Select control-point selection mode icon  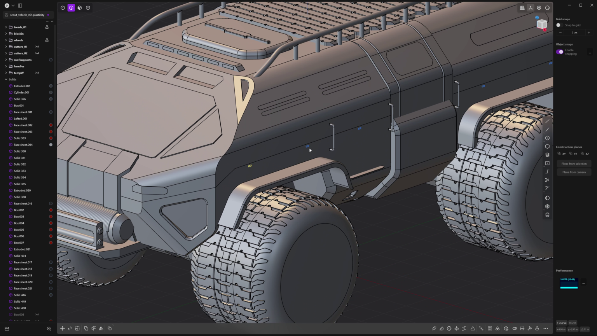click(x=63, y=8)
